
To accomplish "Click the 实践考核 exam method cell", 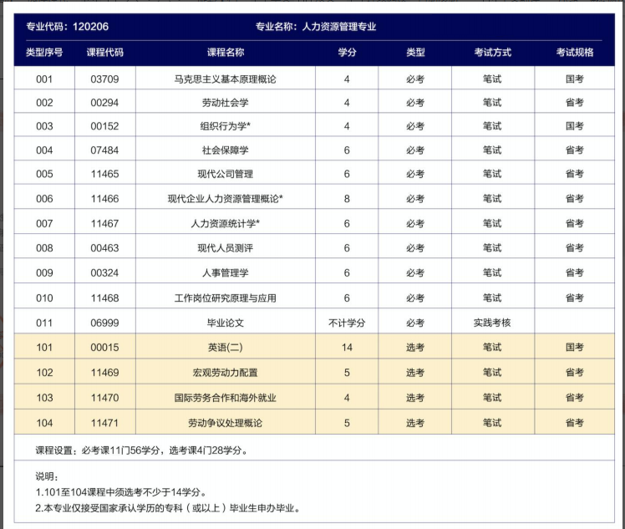I will 492,323.
